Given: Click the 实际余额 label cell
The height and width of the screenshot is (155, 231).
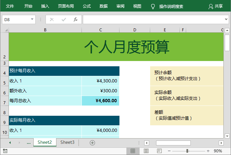Looking at the screenshot, I should pos(187,96).
